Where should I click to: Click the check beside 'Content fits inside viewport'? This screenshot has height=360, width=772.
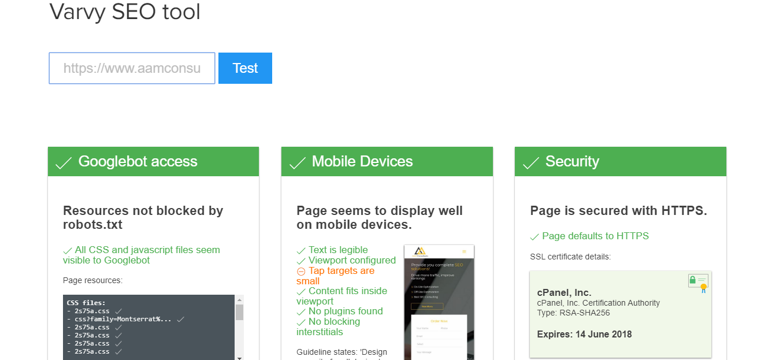[x=301, y=291]
